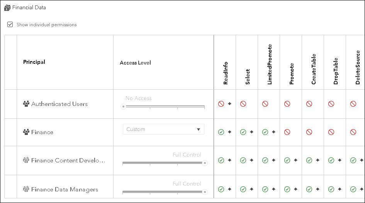Screen dimensions: 365x203
Task: Click Authenticated Users' red Select deny icon
Action: (243, 104)
